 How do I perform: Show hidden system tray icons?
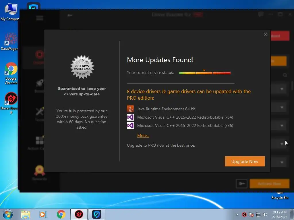tap(237, 215)
